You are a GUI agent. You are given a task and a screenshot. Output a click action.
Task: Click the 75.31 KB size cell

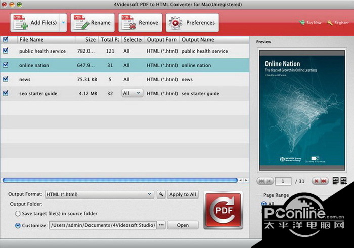87,80
